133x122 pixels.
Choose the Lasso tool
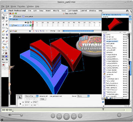tap(7, 21)
